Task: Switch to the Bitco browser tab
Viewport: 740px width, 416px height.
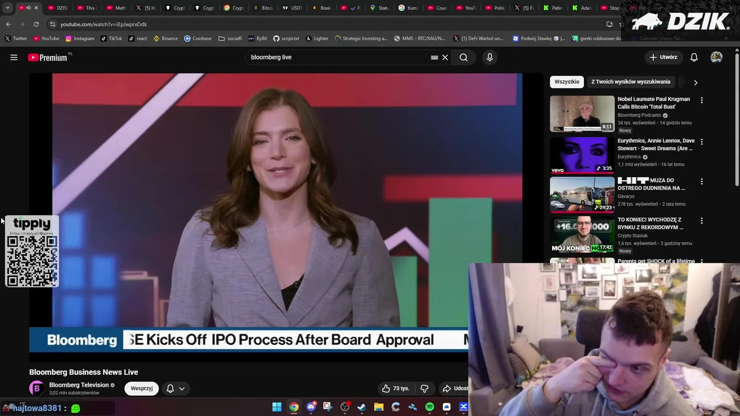Action: (x=263, y=8)
